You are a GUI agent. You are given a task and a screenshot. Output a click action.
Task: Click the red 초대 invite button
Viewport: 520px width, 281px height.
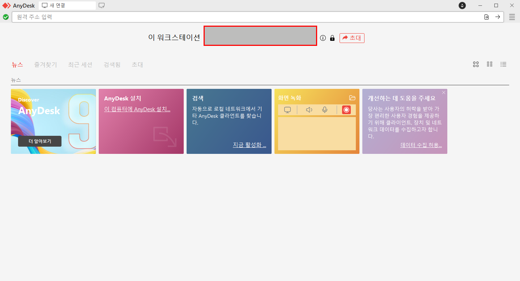(352, 38)
